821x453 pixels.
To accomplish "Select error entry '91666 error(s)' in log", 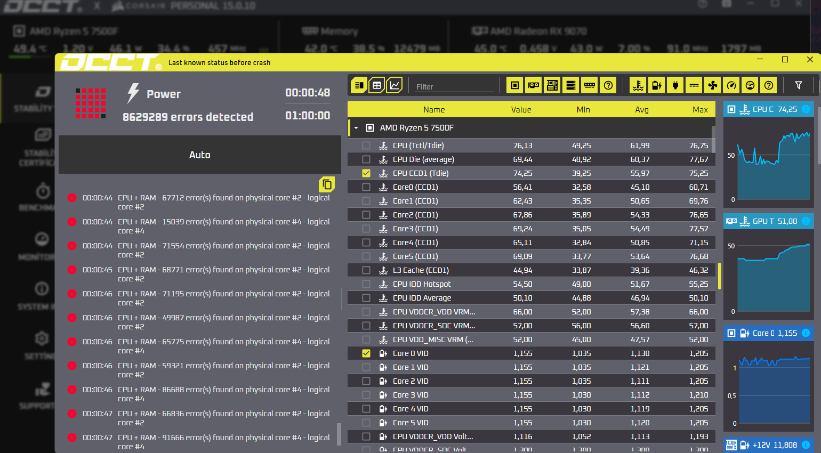I will tap(200, 442).
